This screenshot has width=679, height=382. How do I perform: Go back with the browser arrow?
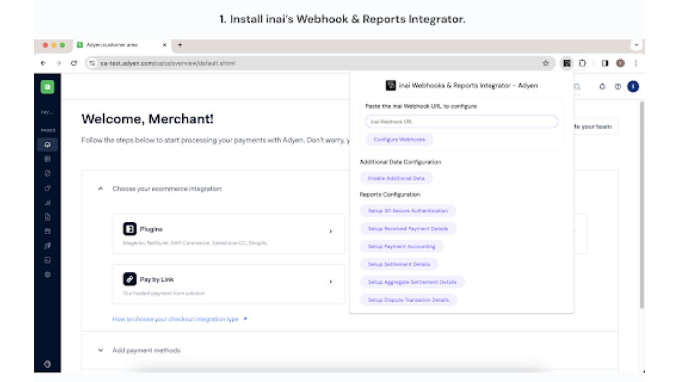click(43, 63)
